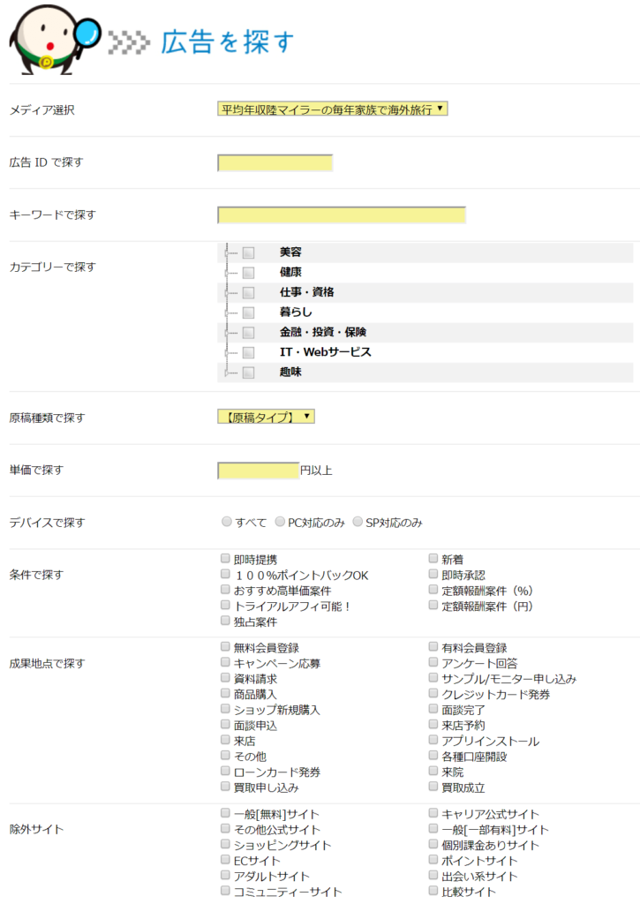The image size is (640, 904).
Task: Select the PC対応のみ radio button
Action: (280, 522)
